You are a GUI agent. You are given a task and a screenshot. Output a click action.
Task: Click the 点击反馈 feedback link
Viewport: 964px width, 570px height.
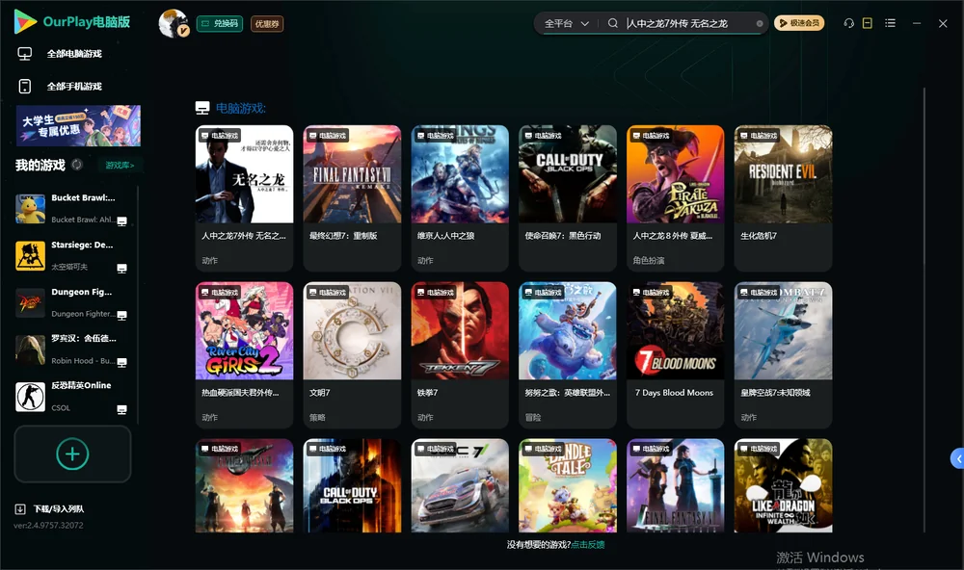click(588, 545)
